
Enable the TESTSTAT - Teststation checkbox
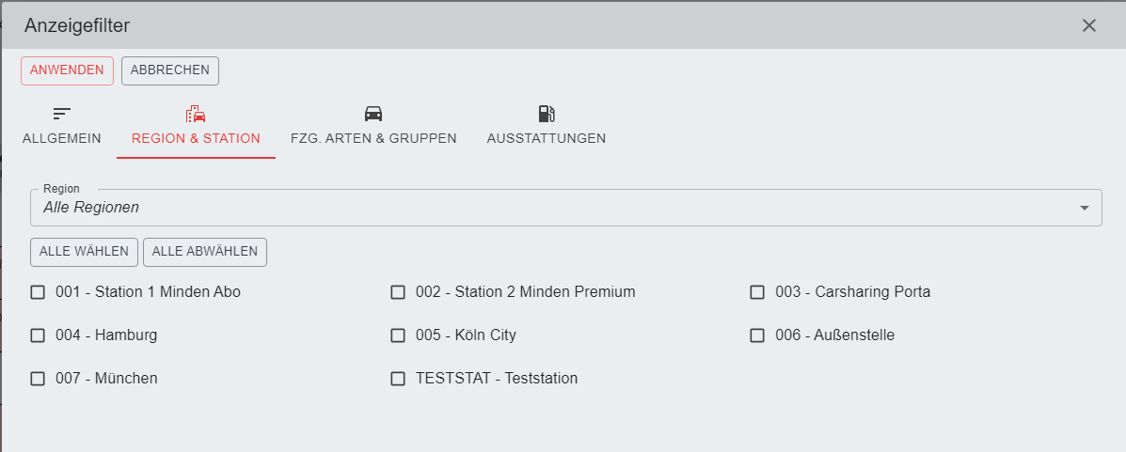point(398,379)
